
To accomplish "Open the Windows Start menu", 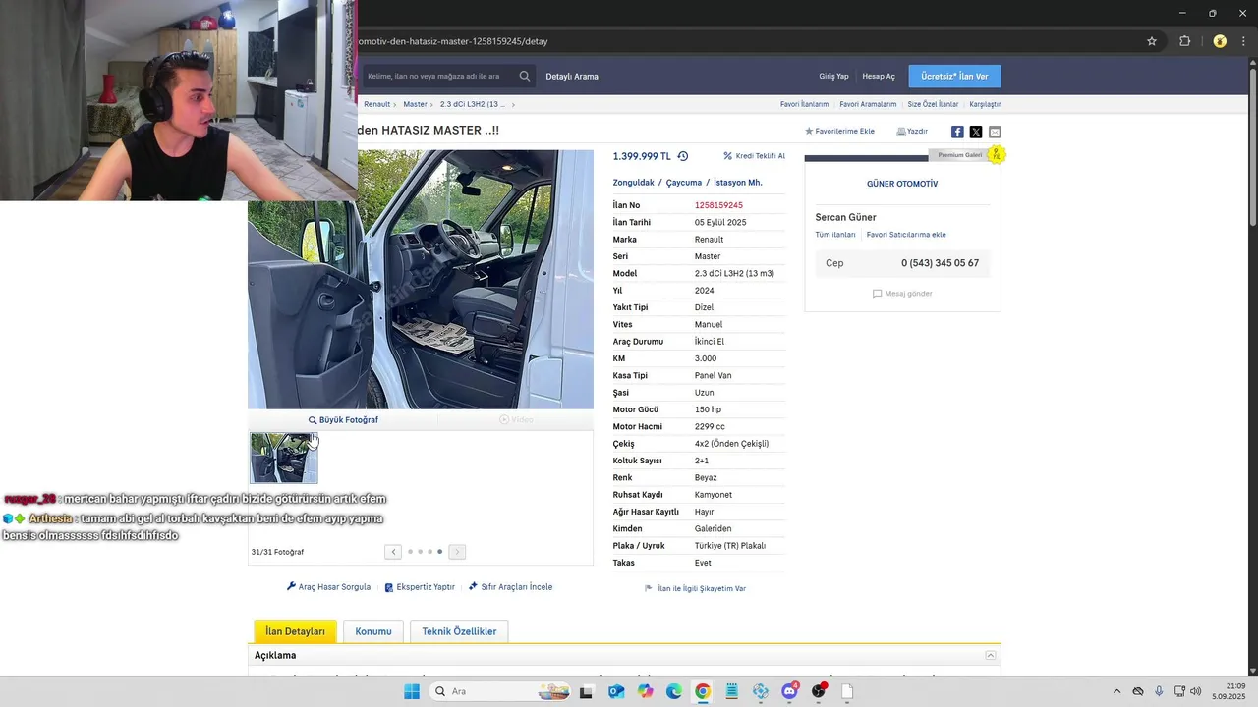I will [412, 691].
